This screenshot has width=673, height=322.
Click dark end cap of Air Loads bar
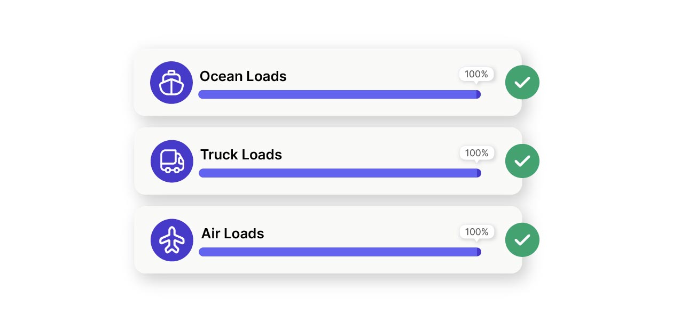pos(479,252)
